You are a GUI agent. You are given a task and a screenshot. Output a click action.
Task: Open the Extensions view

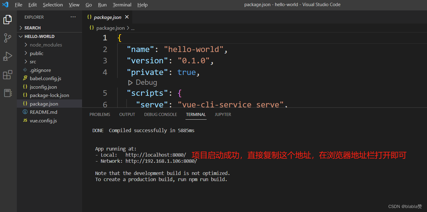coord(8,75)
